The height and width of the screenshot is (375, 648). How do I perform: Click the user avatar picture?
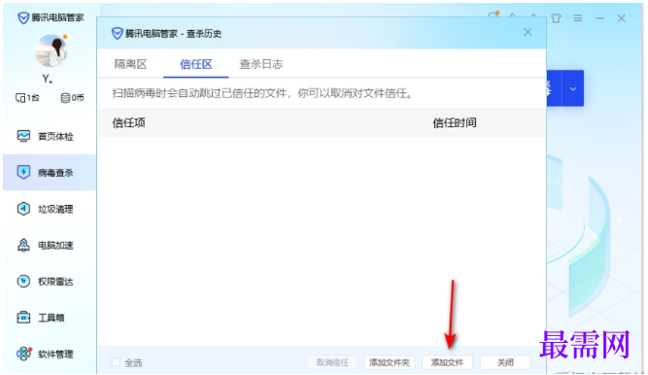pyautogui.click(x=51, y=51)
